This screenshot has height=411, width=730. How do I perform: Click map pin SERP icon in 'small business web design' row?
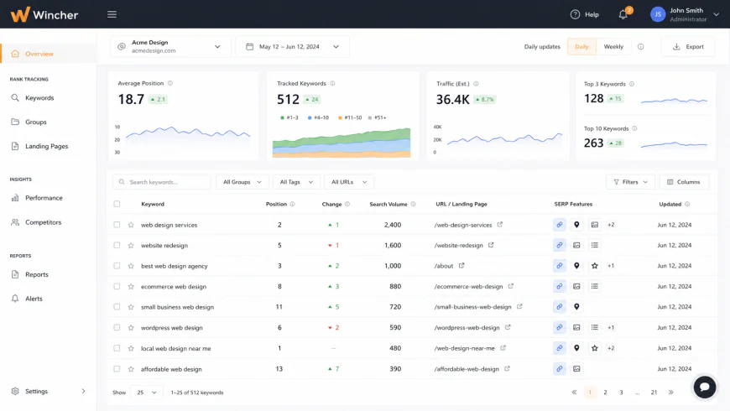576,307
